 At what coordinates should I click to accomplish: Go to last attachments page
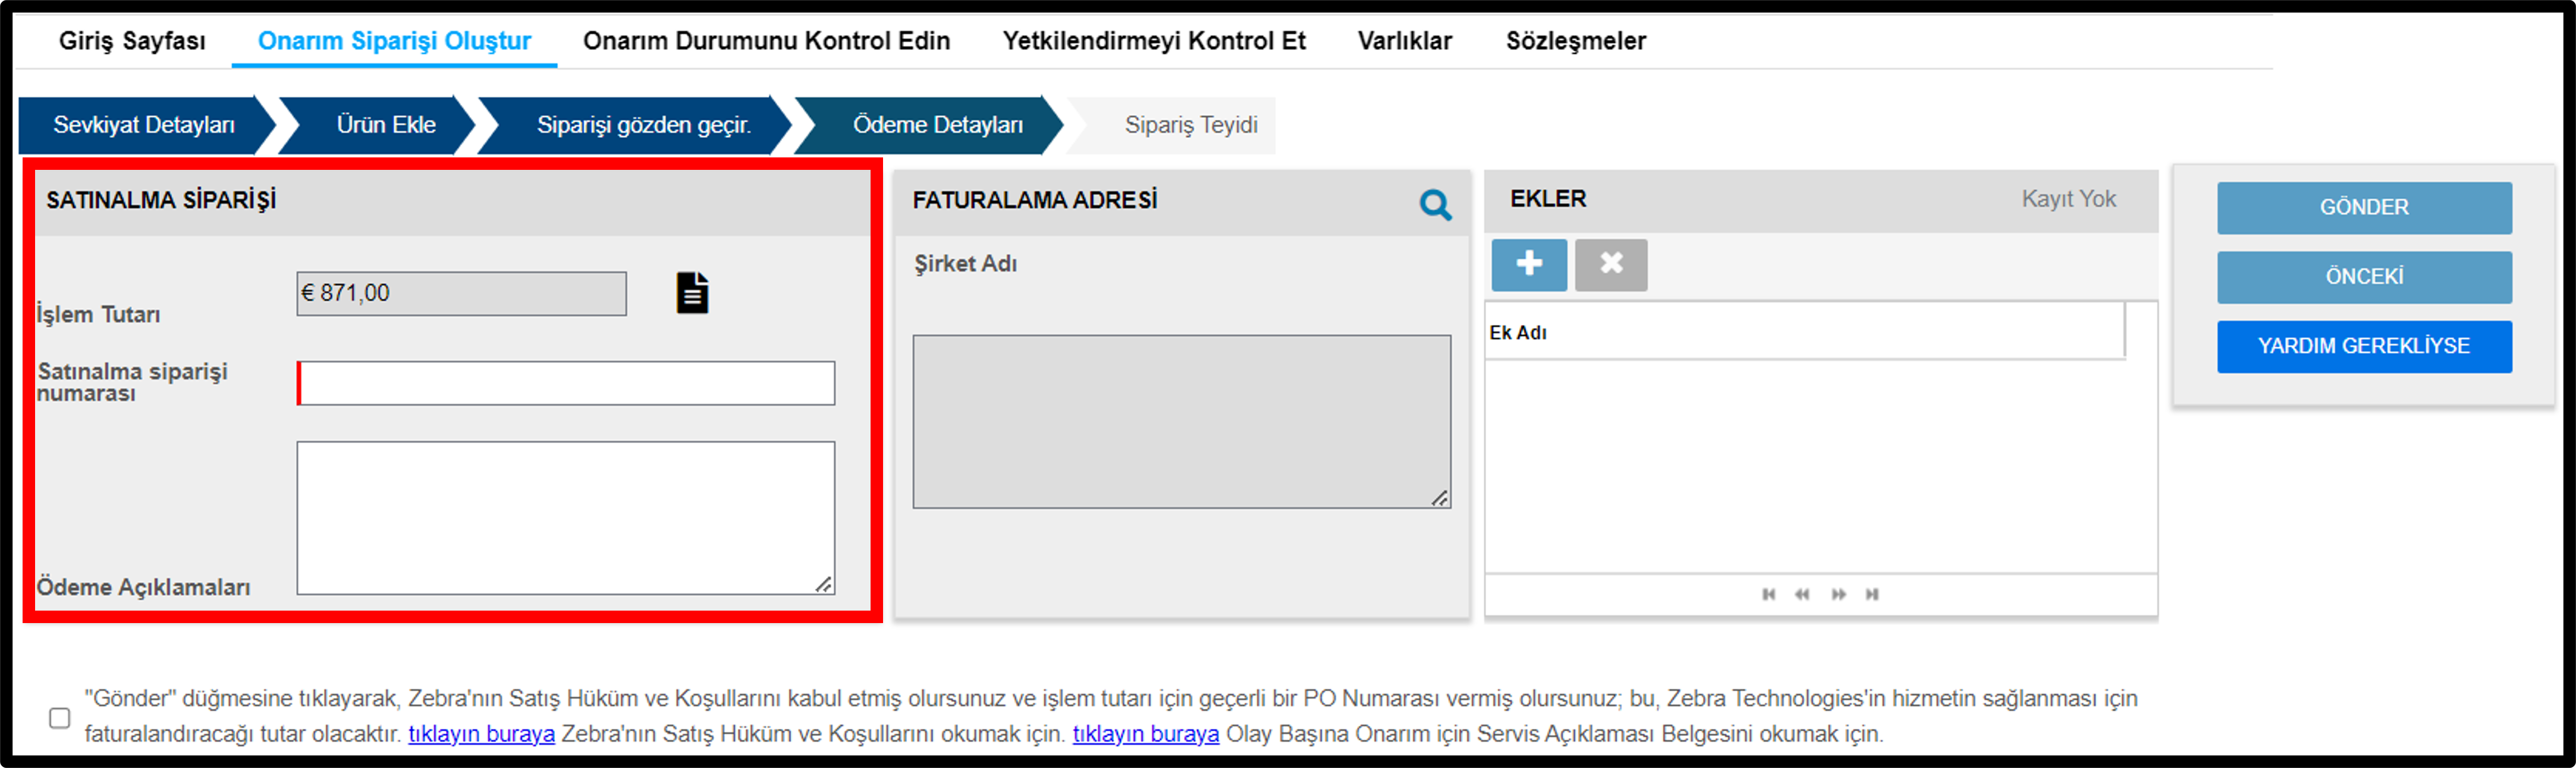pyautogui.click(x=1872, y=594)
